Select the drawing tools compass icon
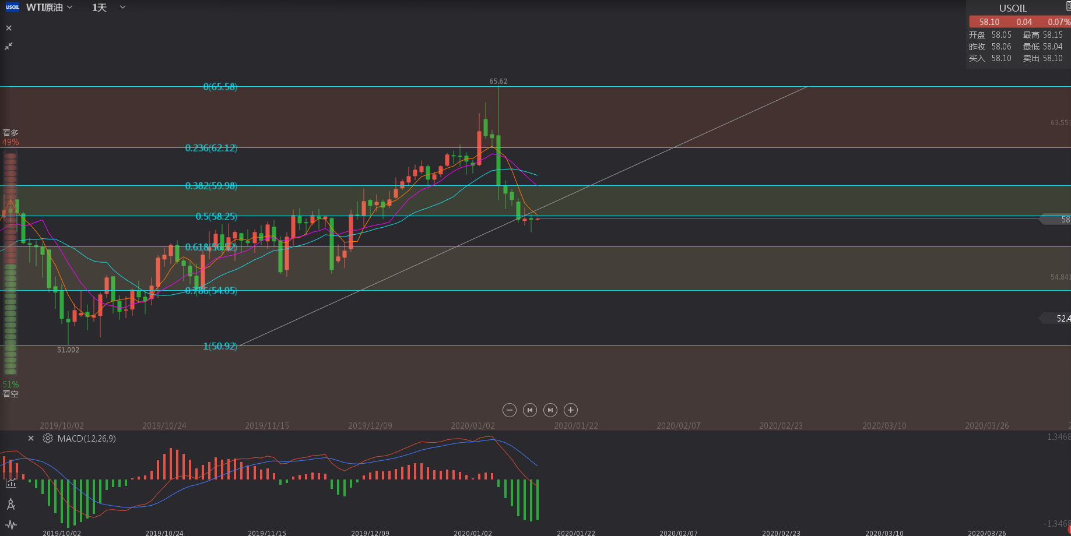This screenshot has height=536, width=1071. pyautogui.click(x=11, y=505)
